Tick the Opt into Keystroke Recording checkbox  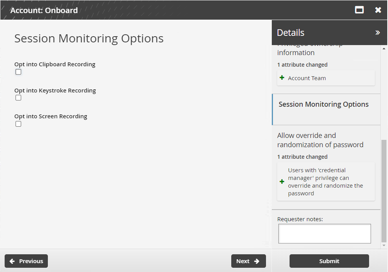(x=18, y=98)
